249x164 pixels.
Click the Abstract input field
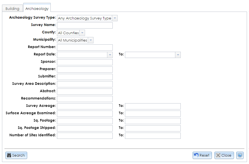point(85,91)
